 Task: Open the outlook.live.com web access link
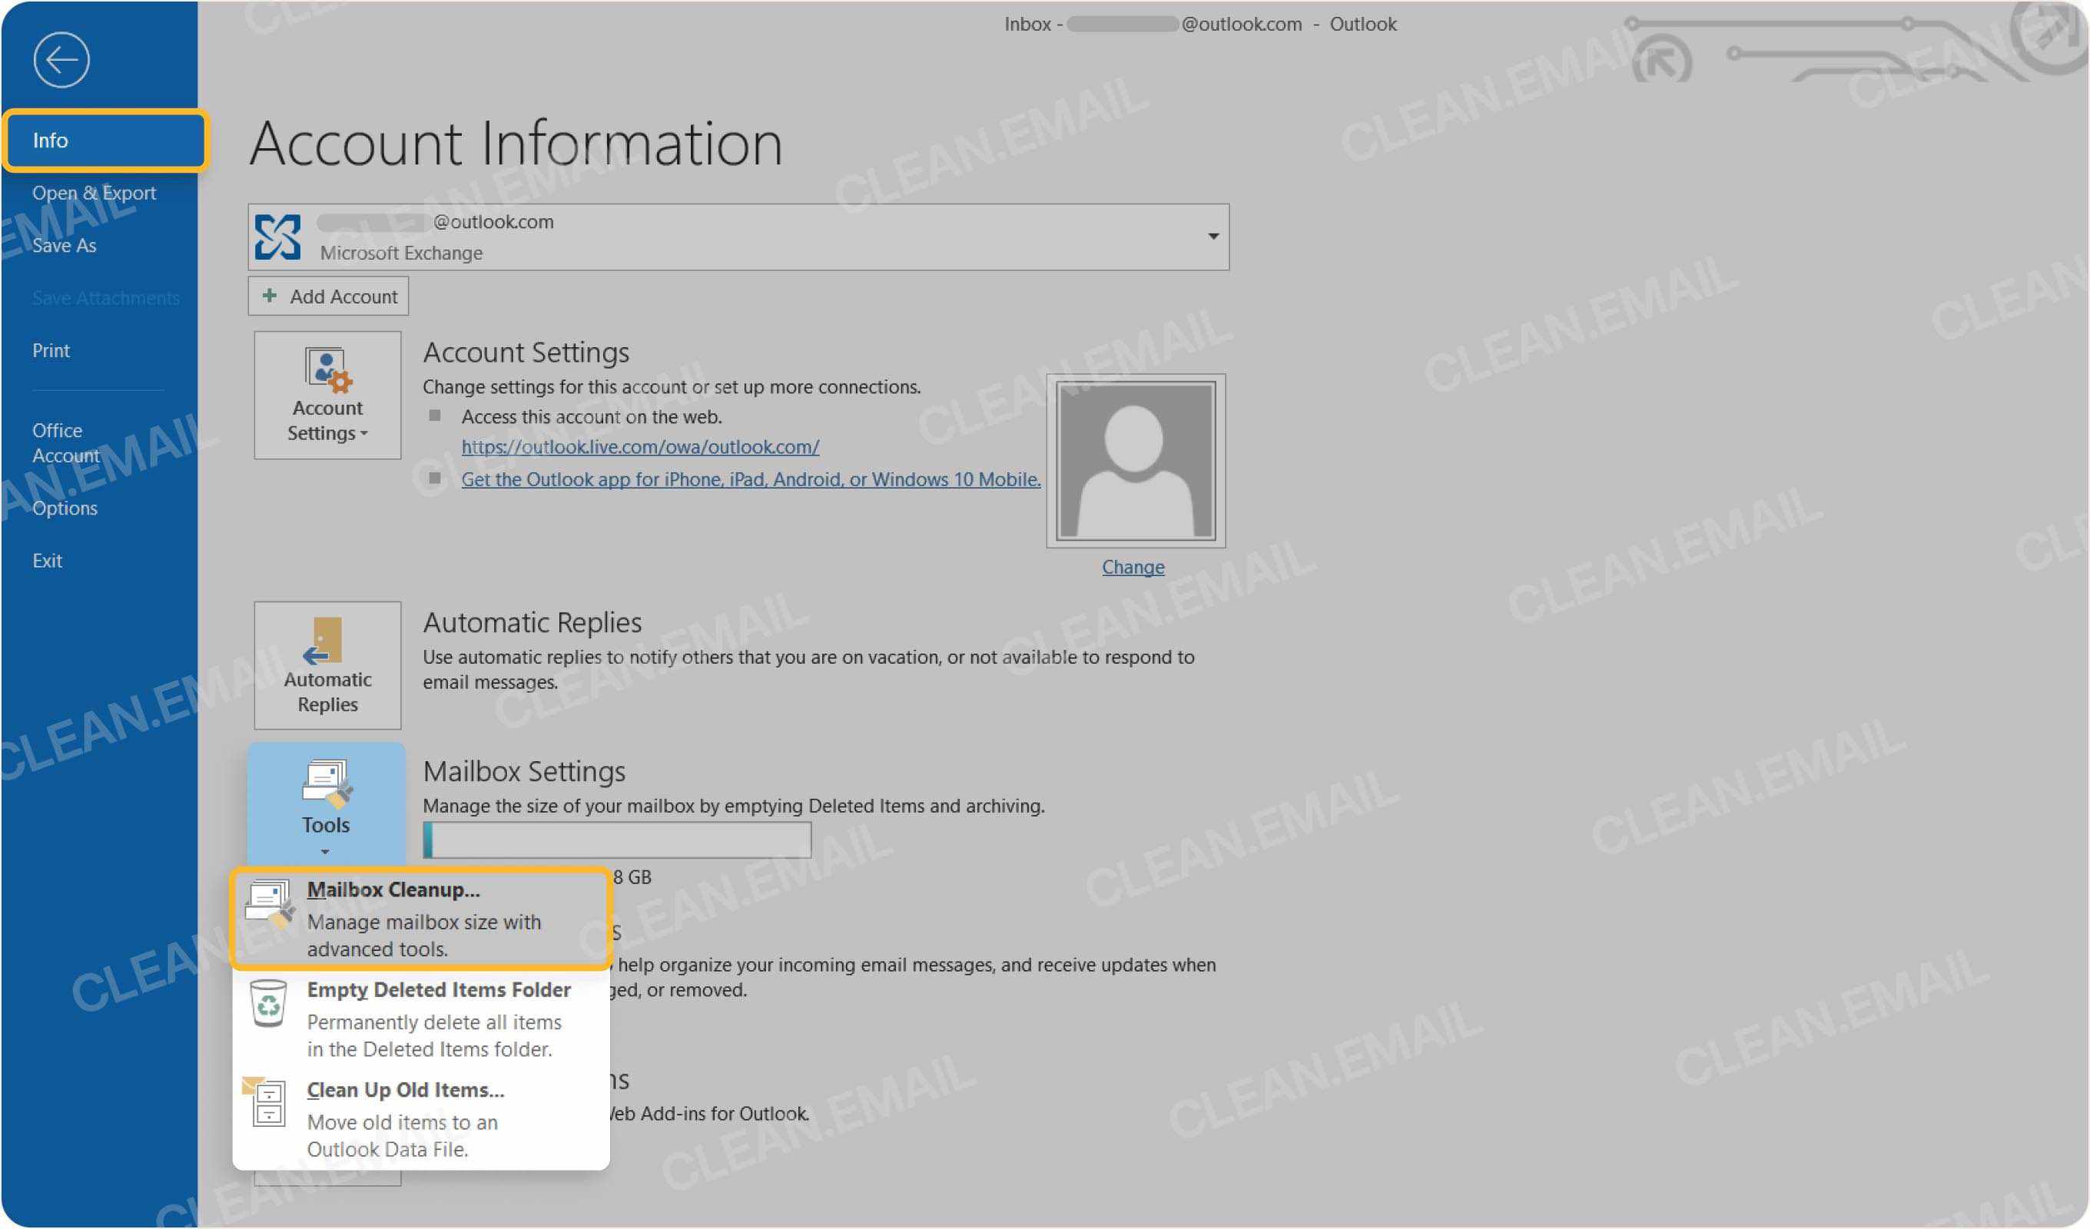pyautogui.click(x=639, y=447)
